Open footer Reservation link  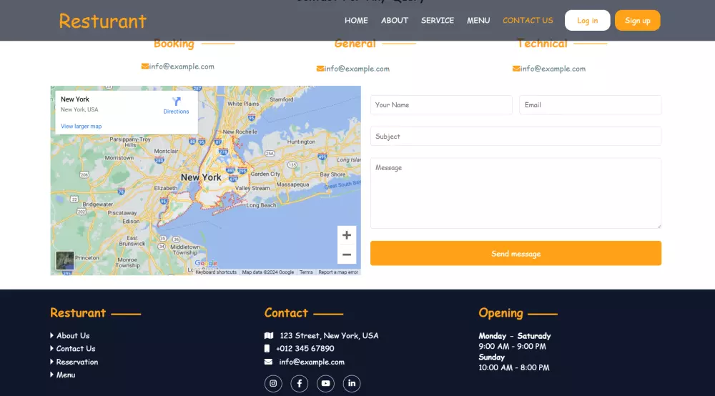click(x=77, y=362)
